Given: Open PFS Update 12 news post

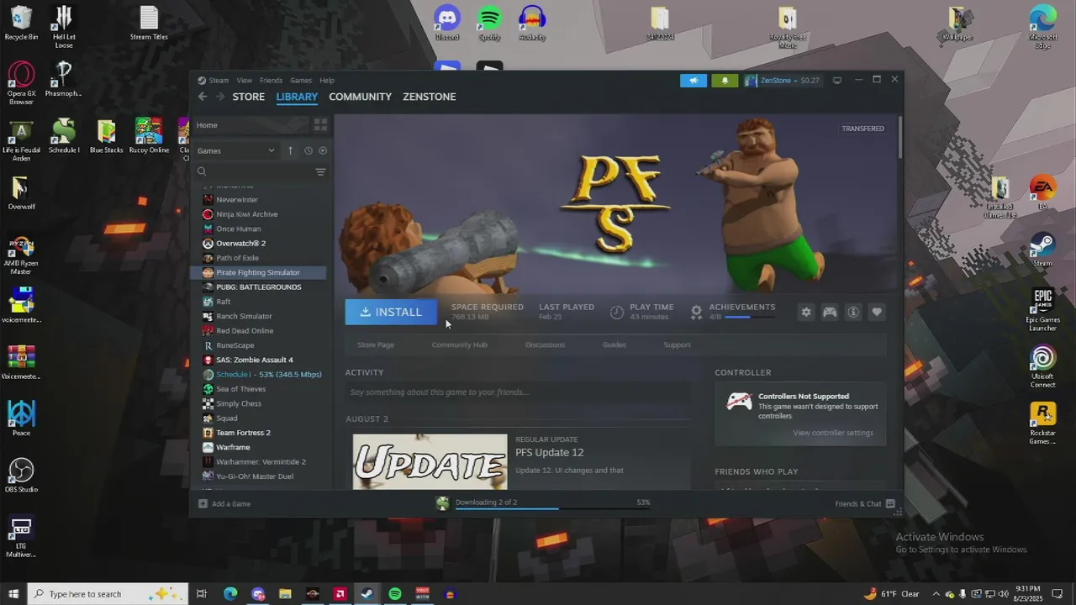Looking at the screenshot, I should (549, 452).
